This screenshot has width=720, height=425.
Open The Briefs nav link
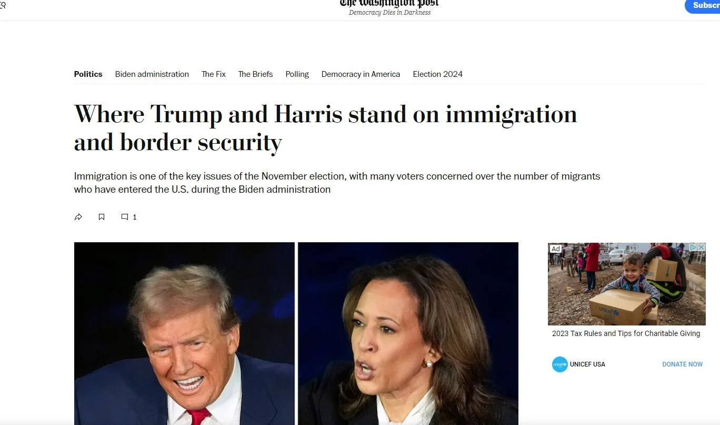(255, 74)
